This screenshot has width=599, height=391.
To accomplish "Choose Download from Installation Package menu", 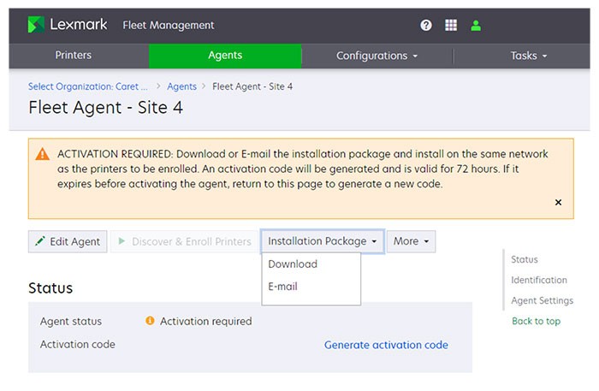I will click(x=293, y=264).
